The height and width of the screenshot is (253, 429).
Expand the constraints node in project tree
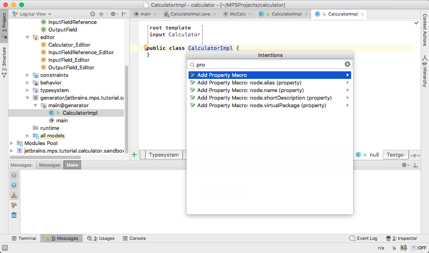28,75
